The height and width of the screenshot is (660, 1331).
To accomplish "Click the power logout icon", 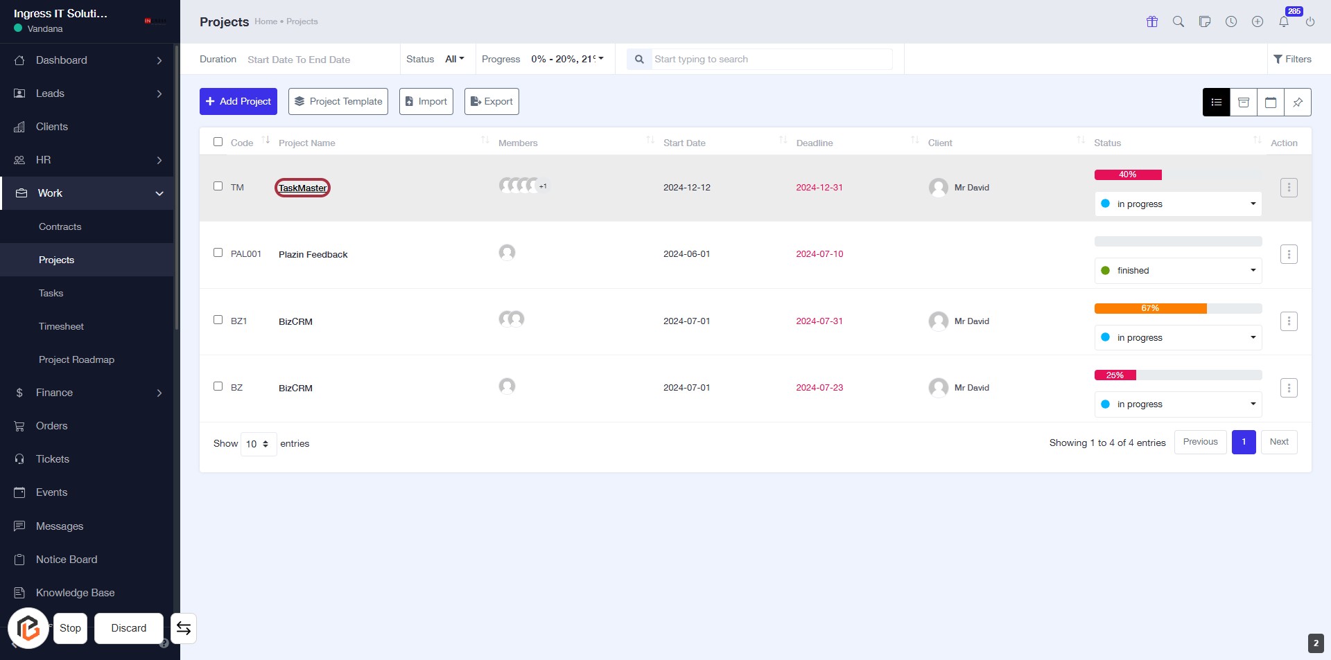I will coord(1310,21).
